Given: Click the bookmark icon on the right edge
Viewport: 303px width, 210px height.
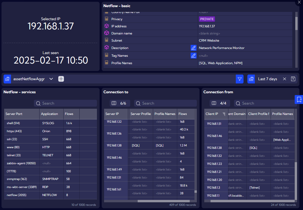Looking at the screenshot, I should (x=299, y=100).
